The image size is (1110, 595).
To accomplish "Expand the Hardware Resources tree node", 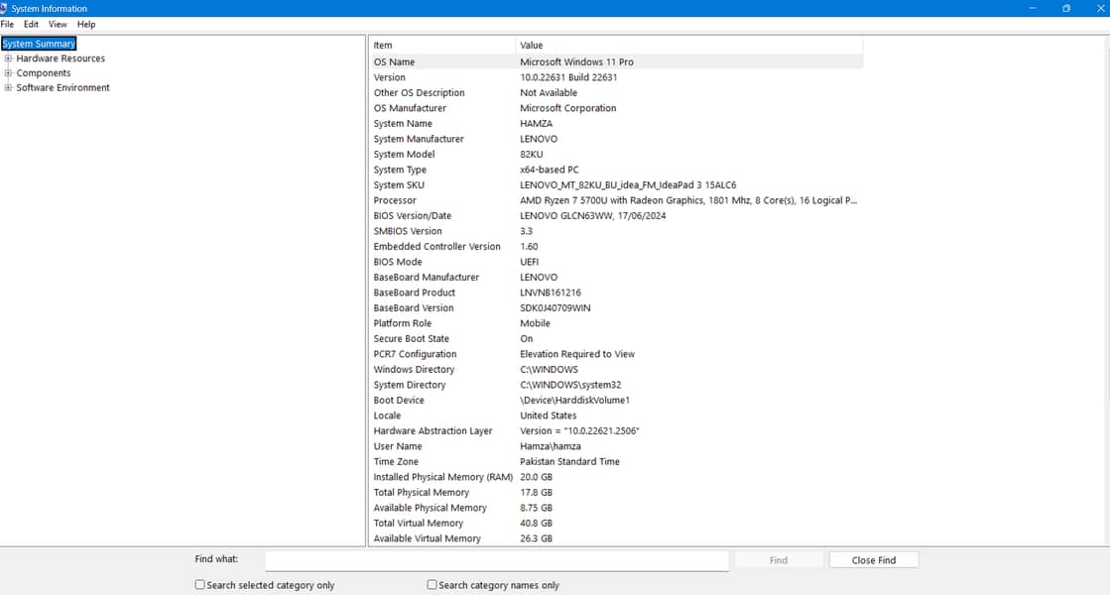I will pyautogui.click(x=9, y=59).
